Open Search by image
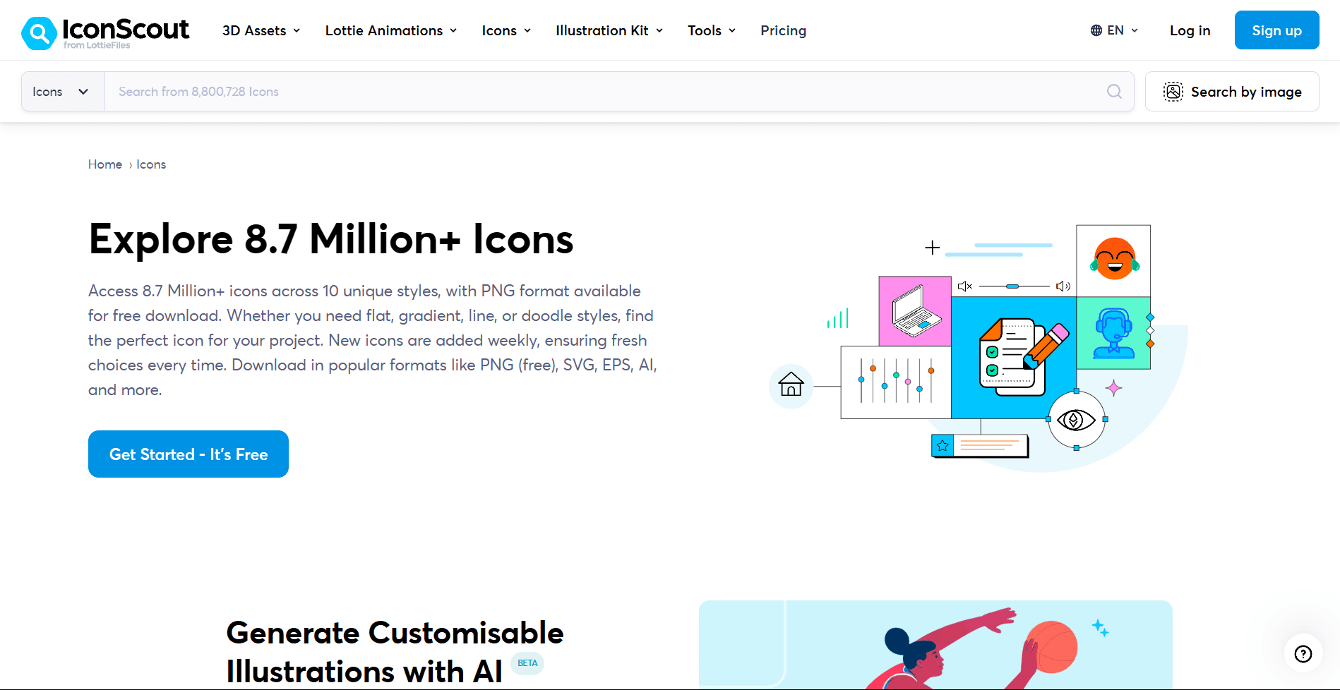The height and width of the screenshot is (690, 1340). [x=1231, y=91]
